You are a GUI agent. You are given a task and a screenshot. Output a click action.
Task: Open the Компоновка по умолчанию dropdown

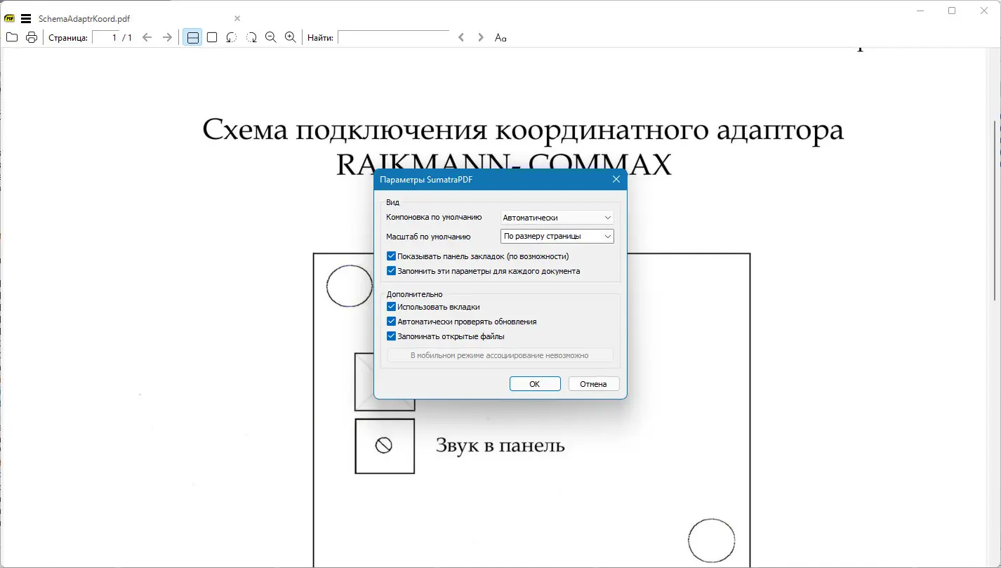click(557, 218)
